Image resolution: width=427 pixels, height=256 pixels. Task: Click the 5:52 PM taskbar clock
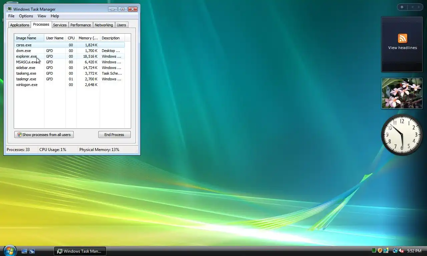pos(414,251)
